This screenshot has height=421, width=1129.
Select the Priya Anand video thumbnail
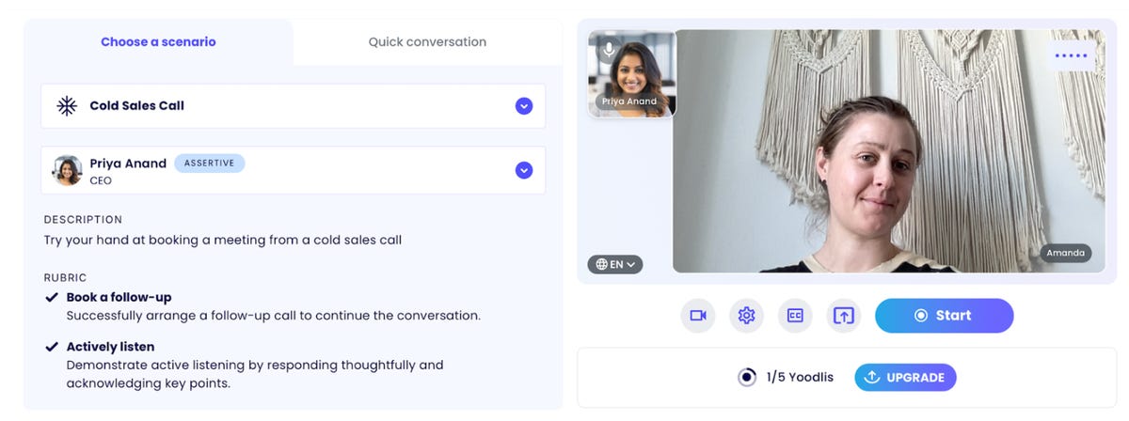coord(631,73)
